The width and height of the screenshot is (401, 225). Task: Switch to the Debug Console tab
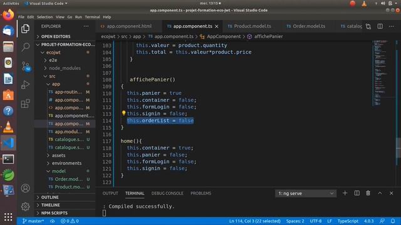coord(167,193)
